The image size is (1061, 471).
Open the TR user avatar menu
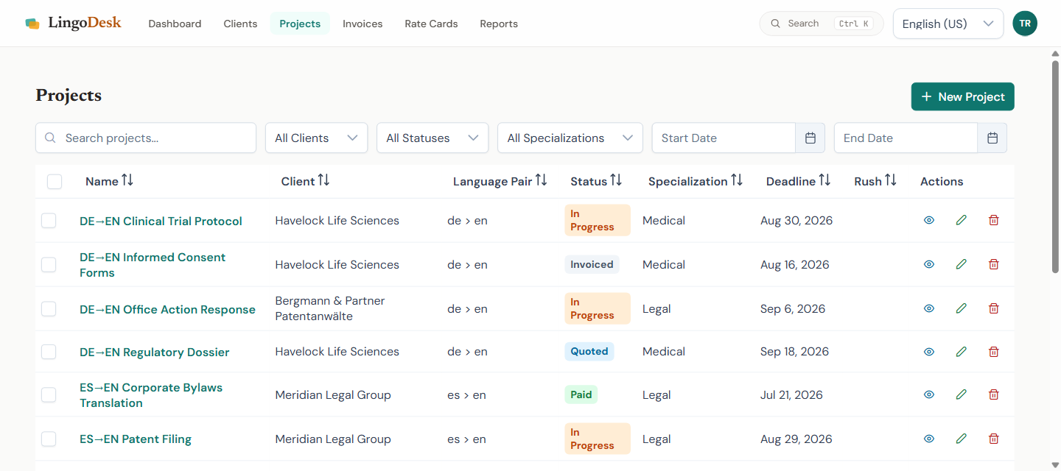1025,23
